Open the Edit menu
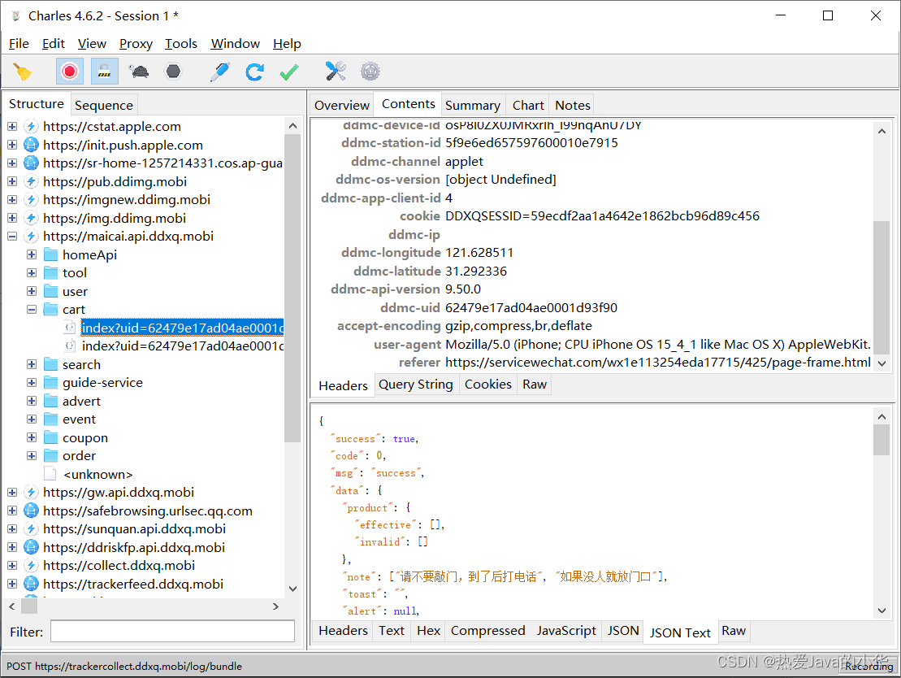The image size is (901, 678). [54, 44]
